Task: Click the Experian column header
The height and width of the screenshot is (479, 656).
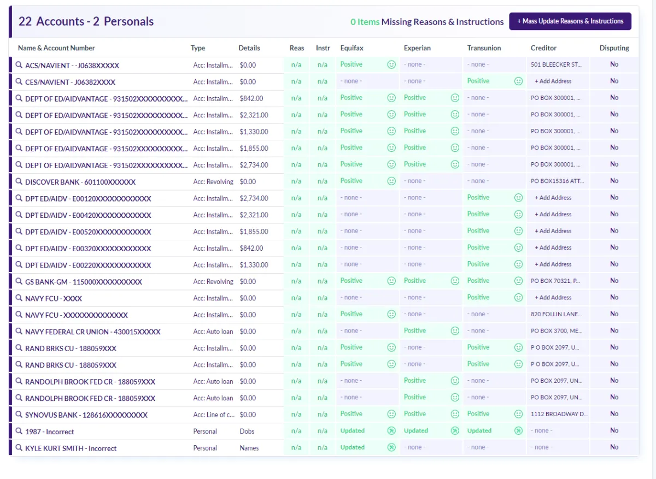Action: [x=417, y=48]
